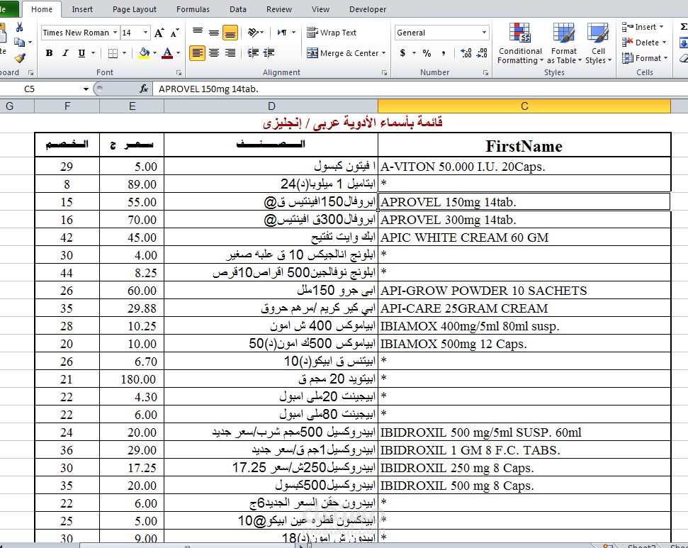Click cell IBIAMOX 500mg 12 Caps.
The height and width of the screenshot is (548, 688).
tap(524, 344)
